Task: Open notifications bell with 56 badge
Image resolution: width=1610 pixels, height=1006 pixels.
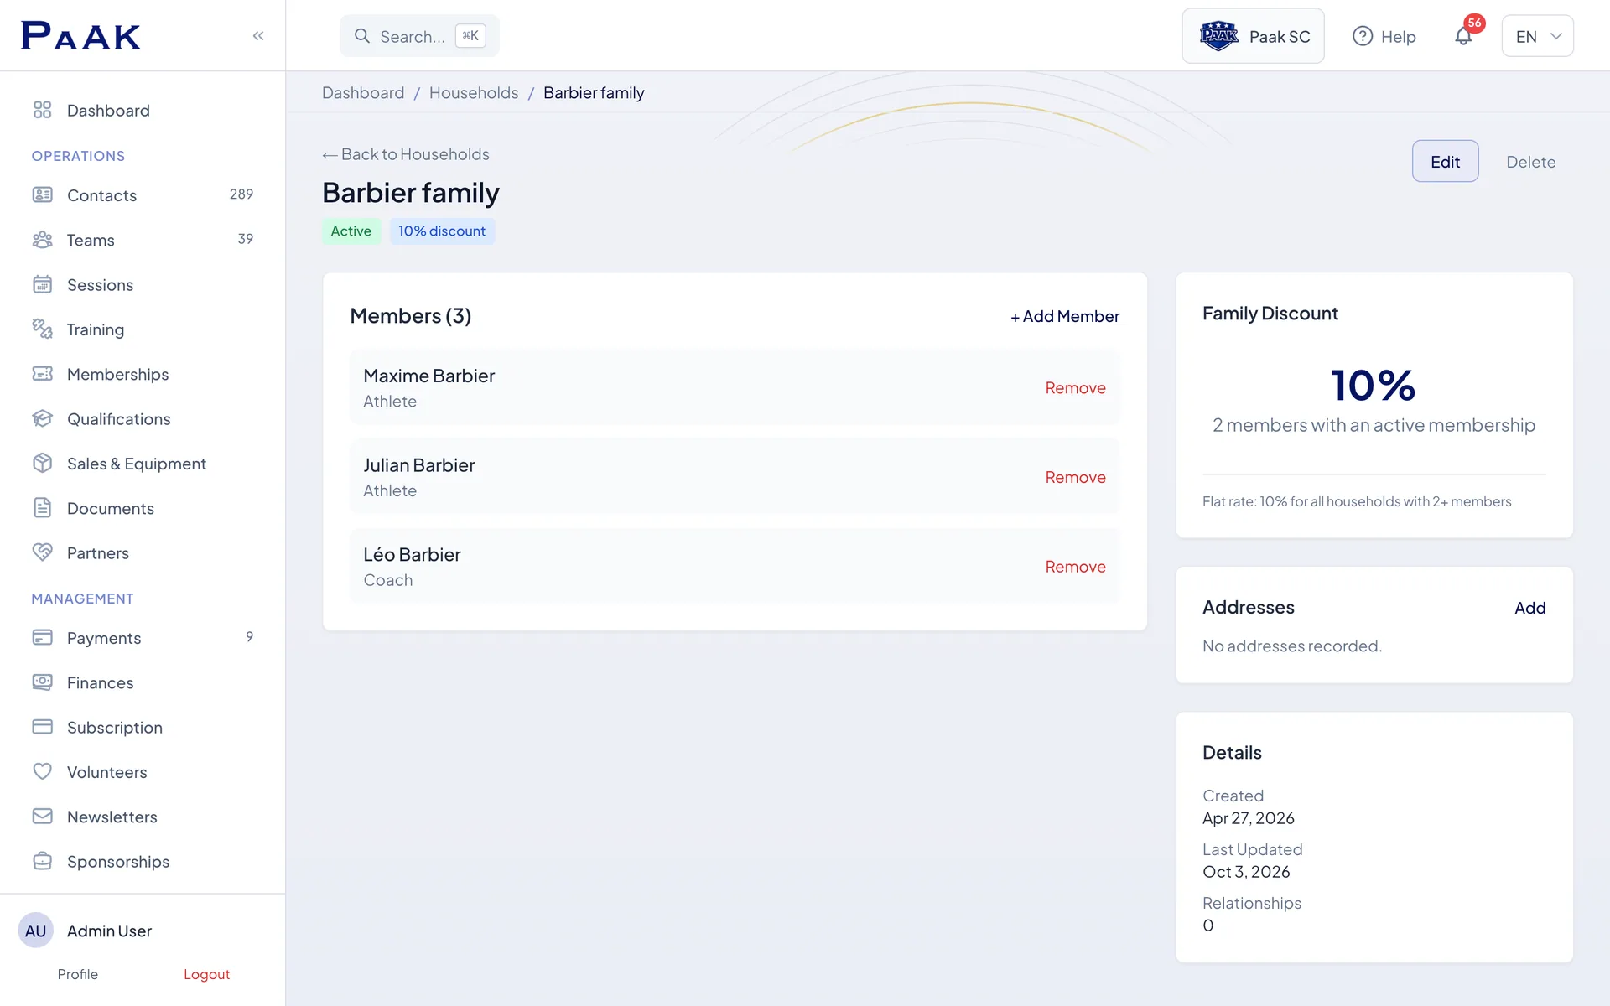Action: (1464, 35)
